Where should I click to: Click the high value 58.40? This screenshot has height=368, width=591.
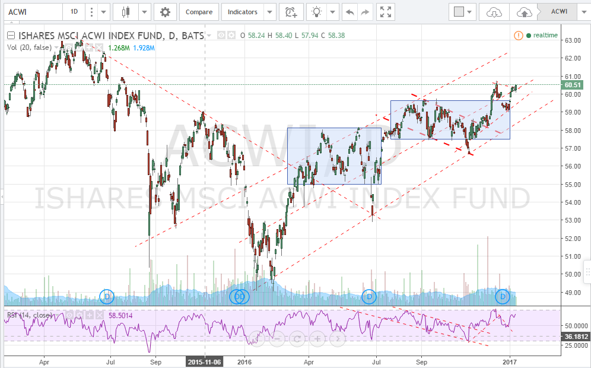point(284,36)
